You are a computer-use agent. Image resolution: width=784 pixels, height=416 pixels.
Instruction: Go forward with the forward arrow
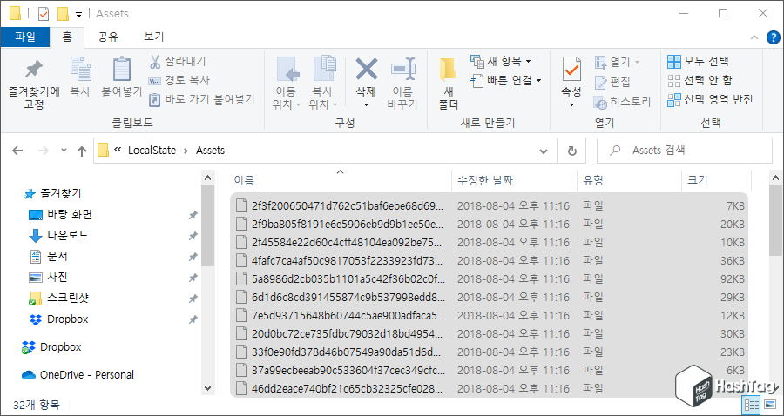pos(44,151)
